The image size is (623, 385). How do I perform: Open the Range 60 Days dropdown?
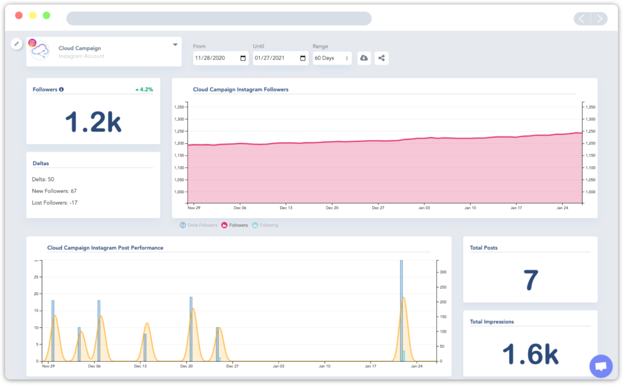point(332,58)
